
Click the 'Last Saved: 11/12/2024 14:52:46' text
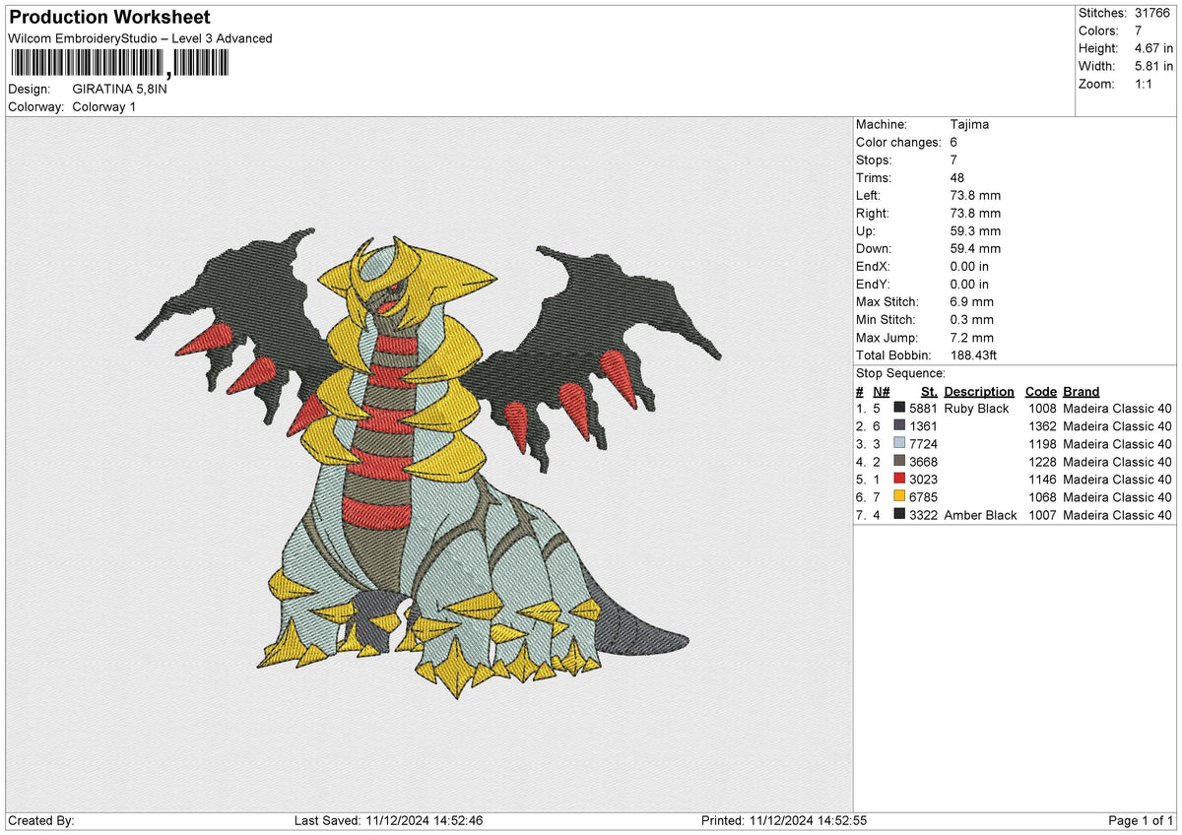tap(388, 821)
